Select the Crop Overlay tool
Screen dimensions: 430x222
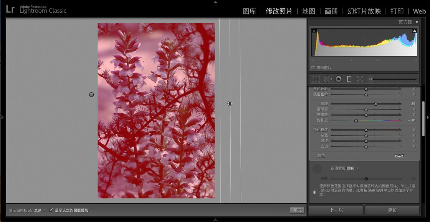pyautogui.click(x=316, y=79)
